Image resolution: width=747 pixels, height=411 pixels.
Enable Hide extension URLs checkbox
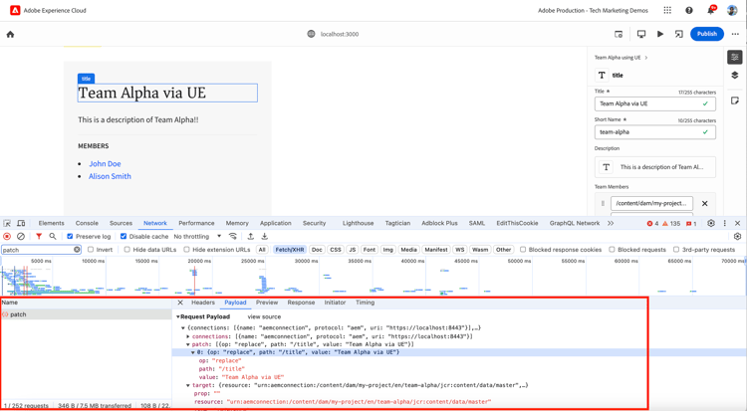(x=187, y=250)
